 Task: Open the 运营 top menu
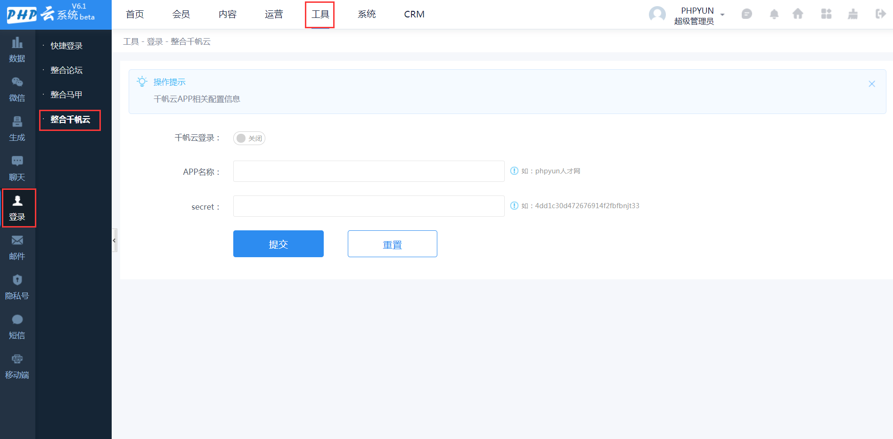[274, 15]
